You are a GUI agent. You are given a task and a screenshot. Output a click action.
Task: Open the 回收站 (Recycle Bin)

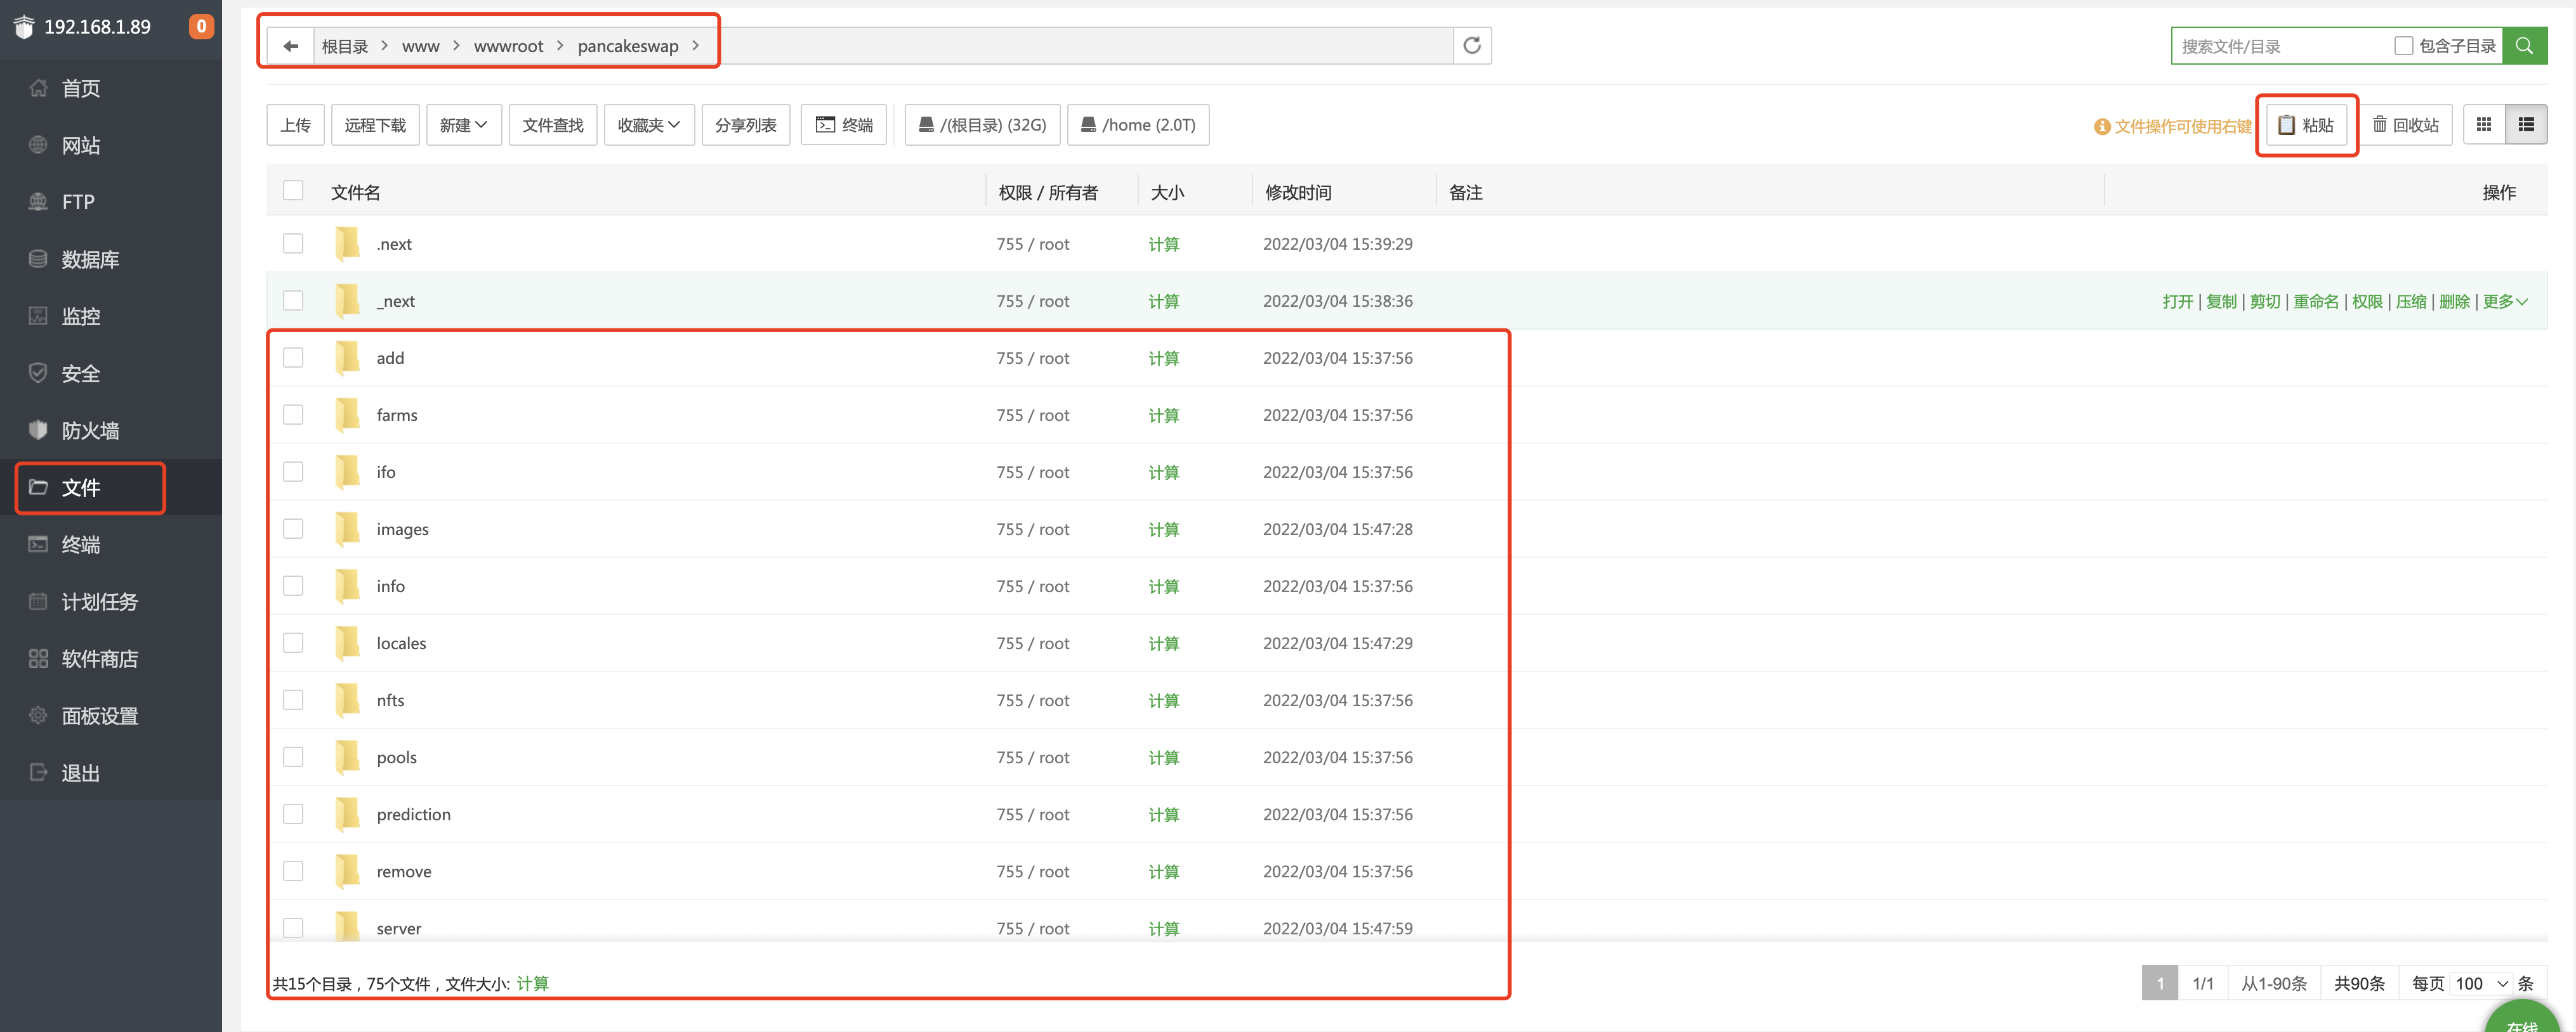pyautogui.click(x=2406, y=124)
